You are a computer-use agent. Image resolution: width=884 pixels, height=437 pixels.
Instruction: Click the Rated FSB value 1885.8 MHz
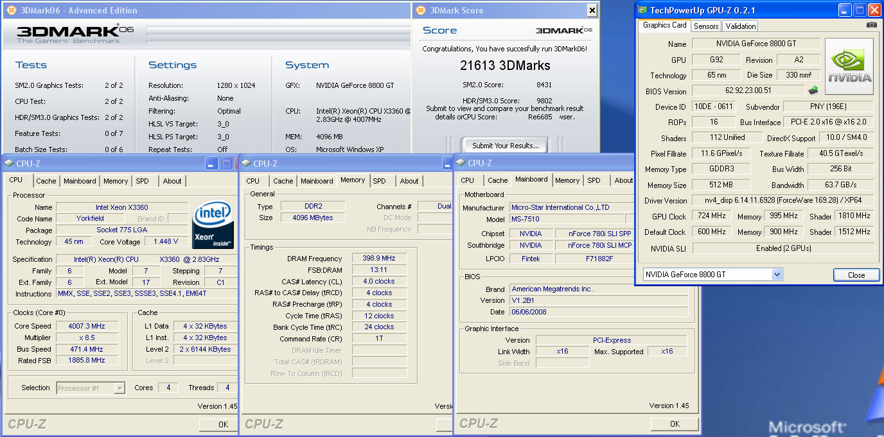pyautogui.click(x=86, y=361)
